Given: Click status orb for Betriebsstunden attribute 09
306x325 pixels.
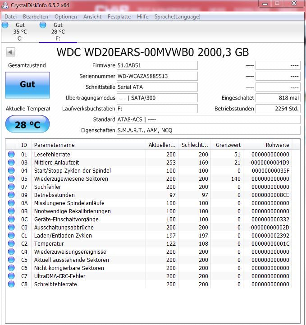Looking at the screenshot, I should [x=11, y=195].
